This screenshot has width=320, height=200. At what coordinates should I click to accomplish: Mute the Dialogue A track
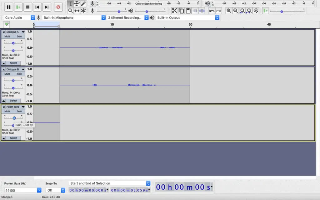click(x=7, y=37)
